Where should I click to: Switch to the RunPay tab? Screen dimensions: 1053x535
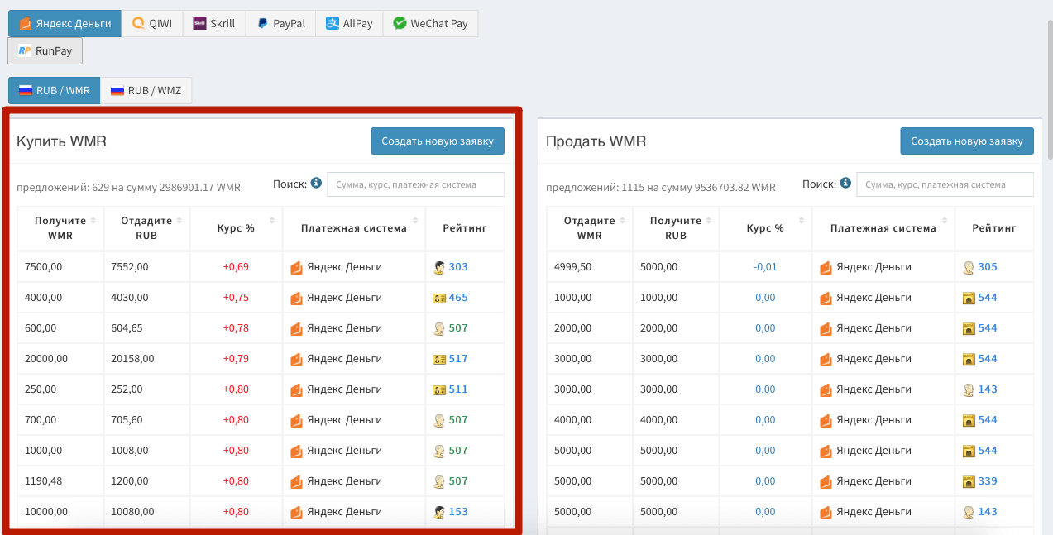pos(45,50)
